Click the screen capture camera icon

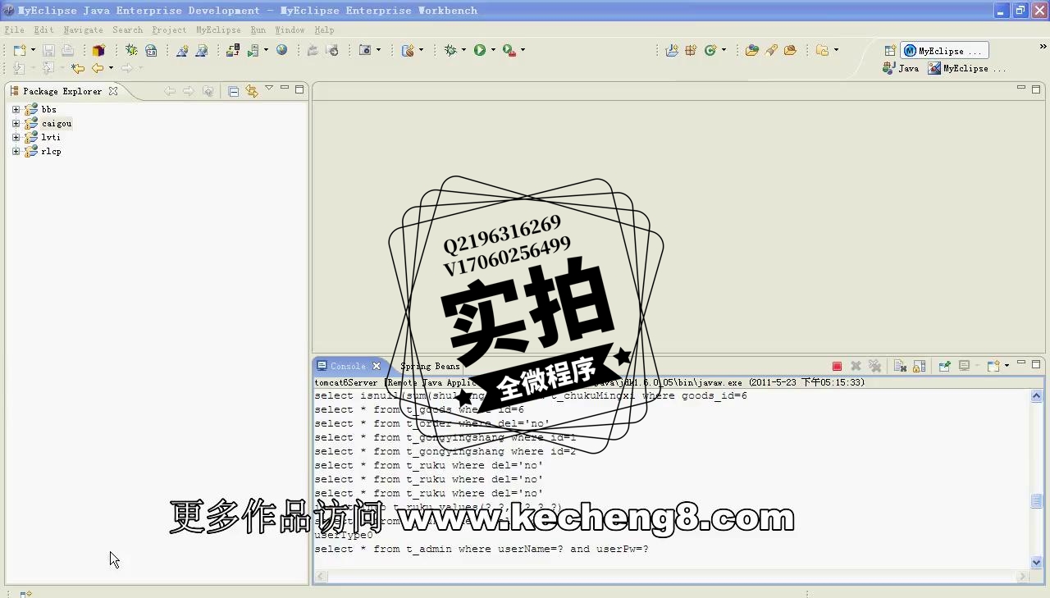(x=366, y=50)
